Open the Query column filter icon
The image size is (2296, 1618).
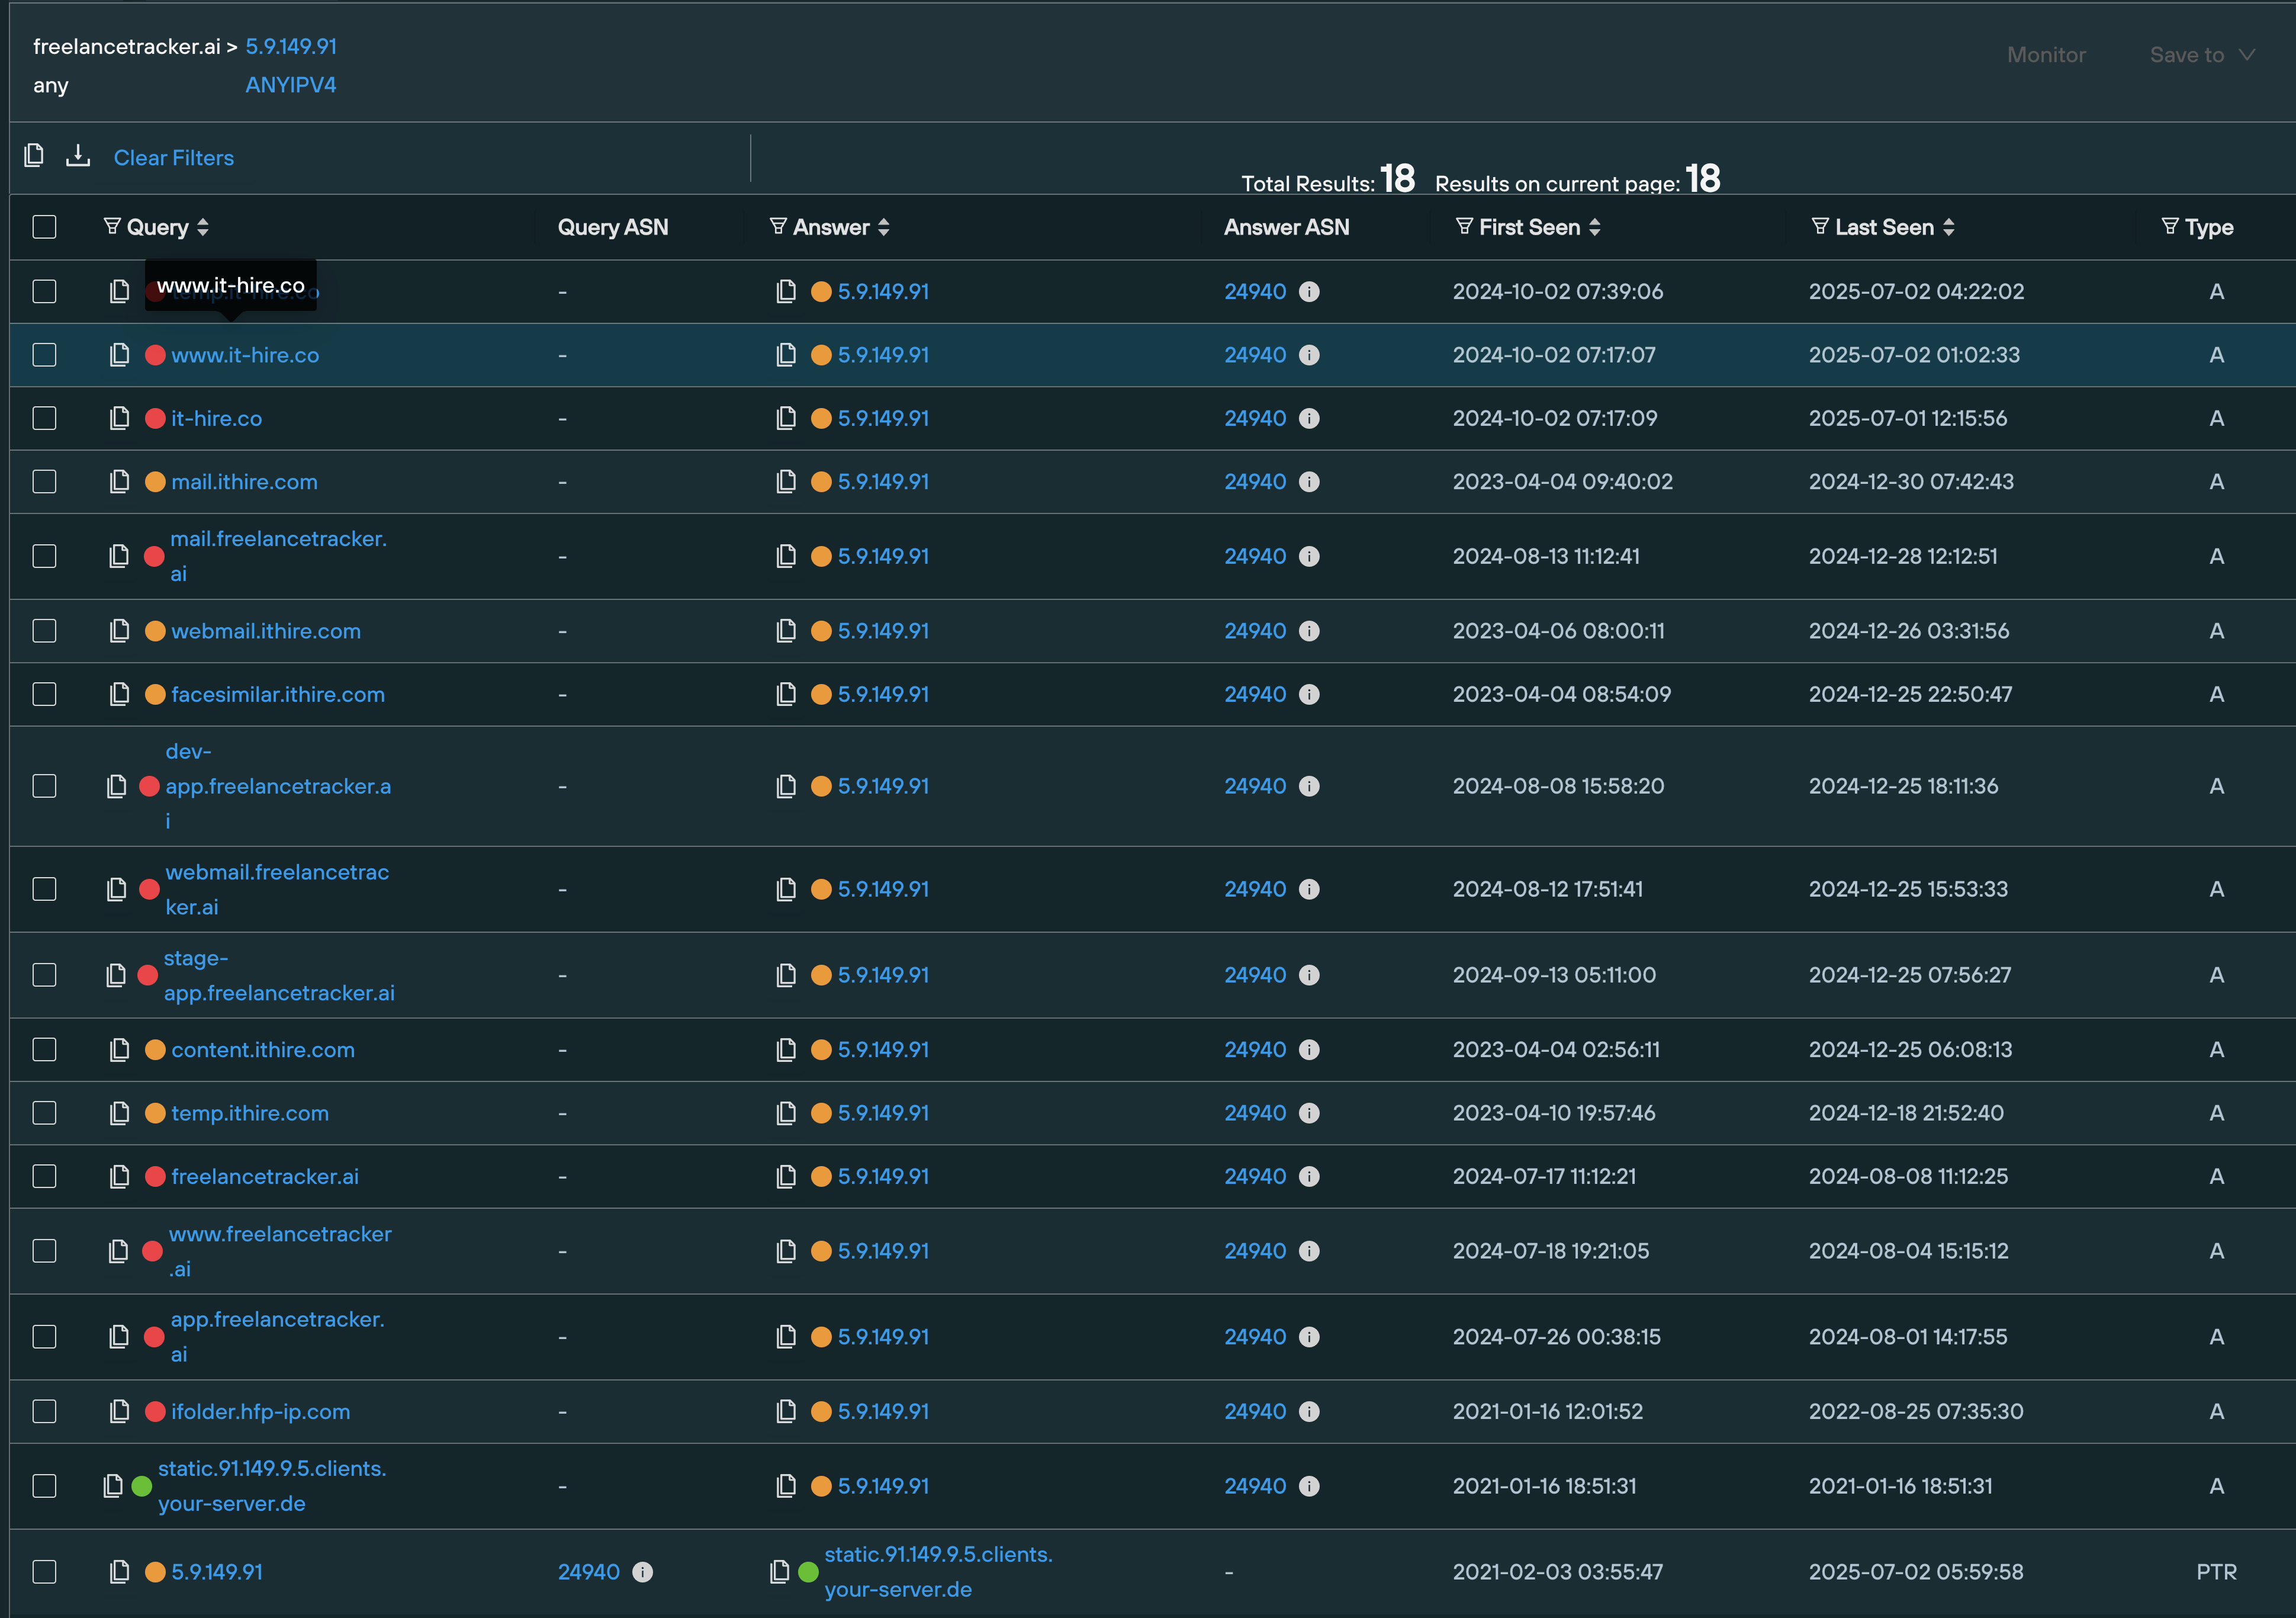[x=112, y=227]
